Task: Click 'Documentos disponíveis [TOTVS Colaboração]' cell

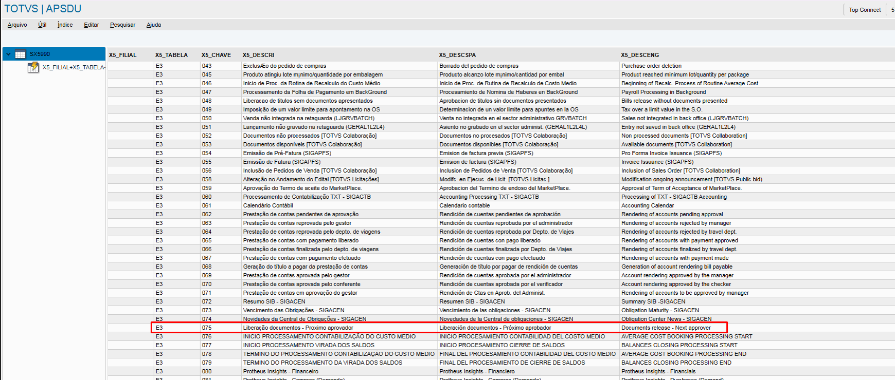Action: pos(339,144)
